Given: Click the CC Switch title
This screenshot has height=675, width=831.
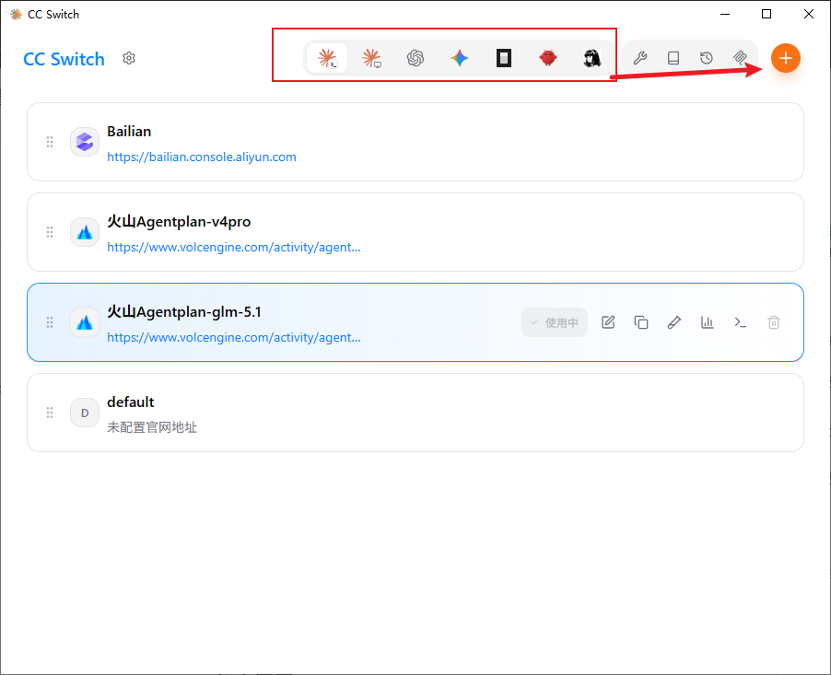Looking at the screenshot, I should pyautogui.click(x=64, y=59).
